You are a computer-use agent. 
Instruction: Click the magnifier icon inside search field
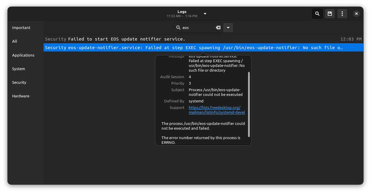178,28
